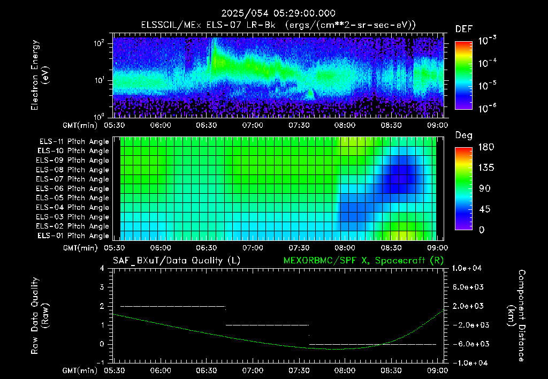The image size is (548, 379).
Task: Click the data quality line segment at level 1
Action: pos(268,325)
